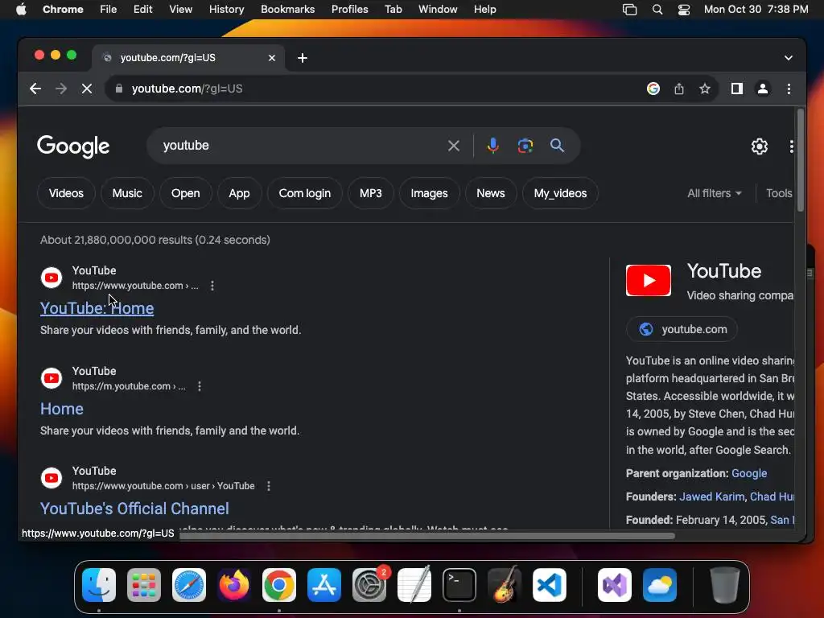The width and height of the screenshot is (824, 618).
Task: Open the Bookmarks menu
Action: (287, 10)
